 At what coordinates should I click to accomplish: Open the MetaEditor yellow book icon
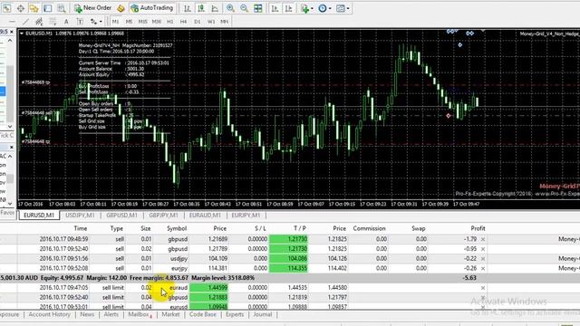121,8
